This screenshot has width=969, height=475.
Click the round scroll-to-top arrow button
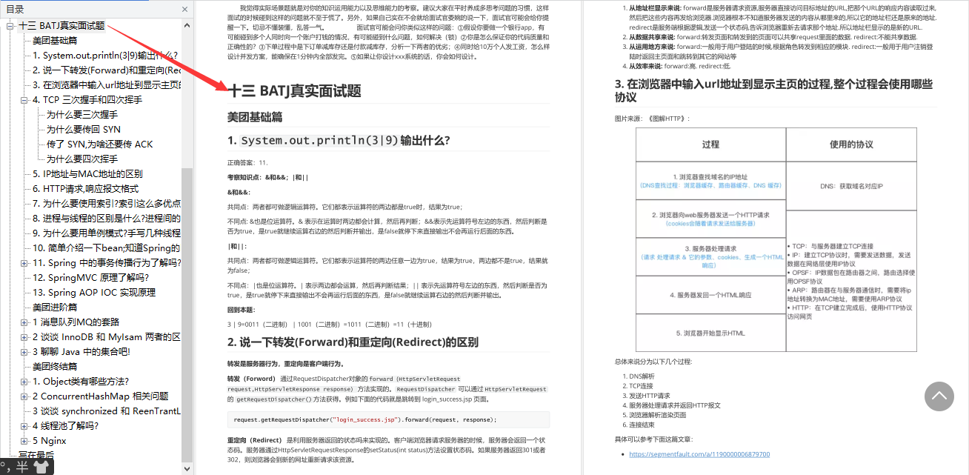pos(939,396)
